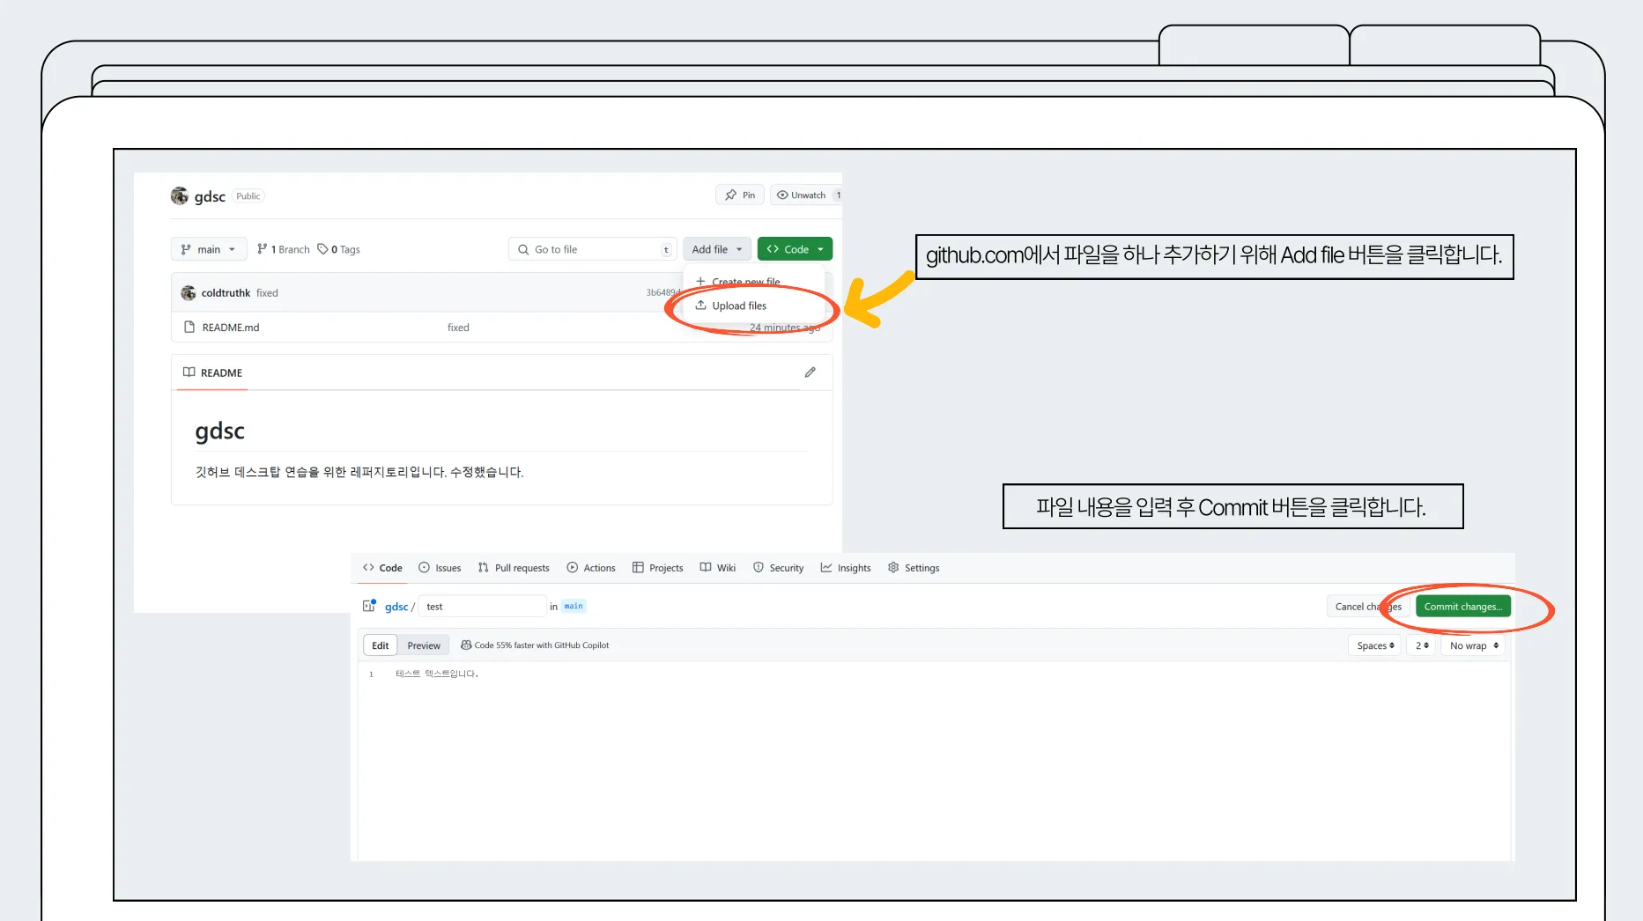Open the No wrap dropdown
Screen dimensions: 1643x921
click(1474, 645)
